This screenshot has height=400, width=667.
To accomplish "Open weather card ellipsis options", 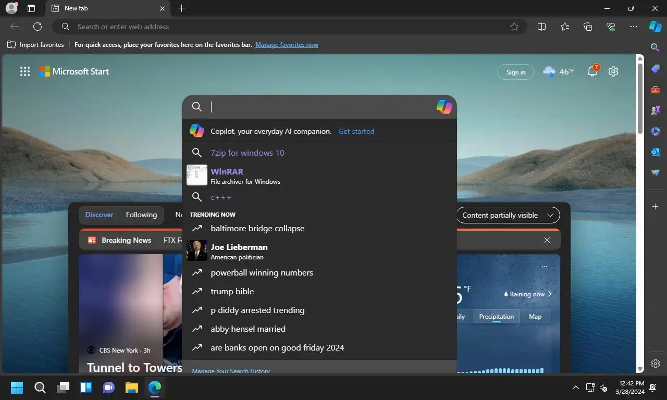I will (545, 267).
